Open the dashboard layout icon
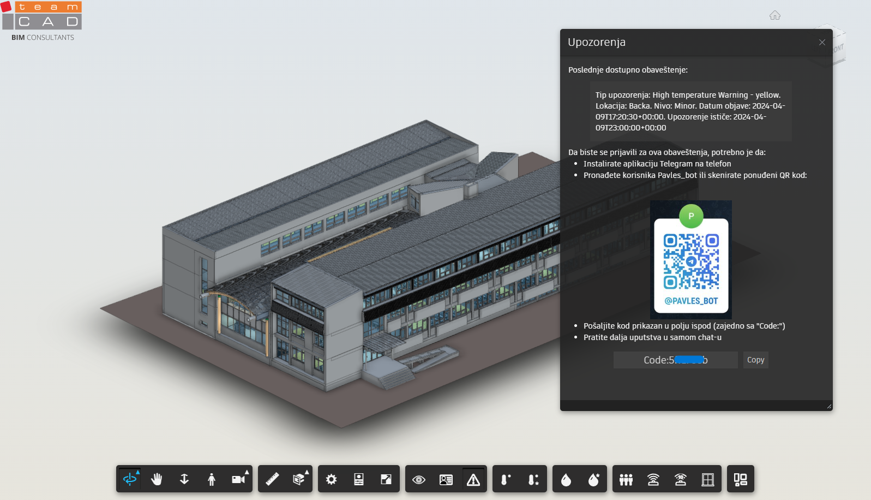 pyautogui.click(x=741, y=479)
